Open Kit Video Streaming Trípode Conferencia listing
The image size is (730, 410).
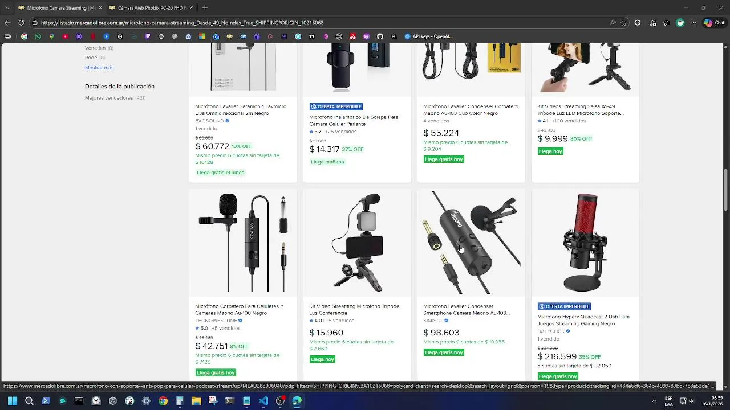tap(354, 310)
